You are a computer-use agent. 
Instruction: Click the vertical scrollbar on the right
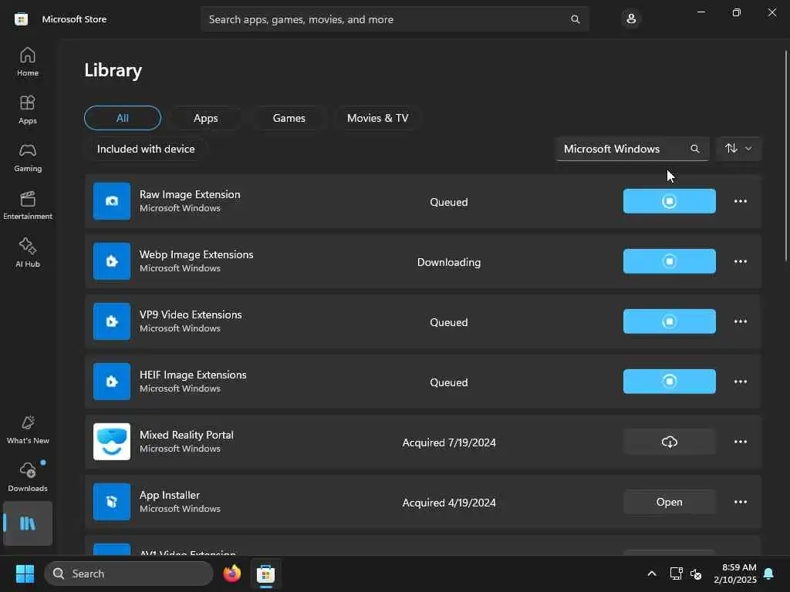coord(785,156)
